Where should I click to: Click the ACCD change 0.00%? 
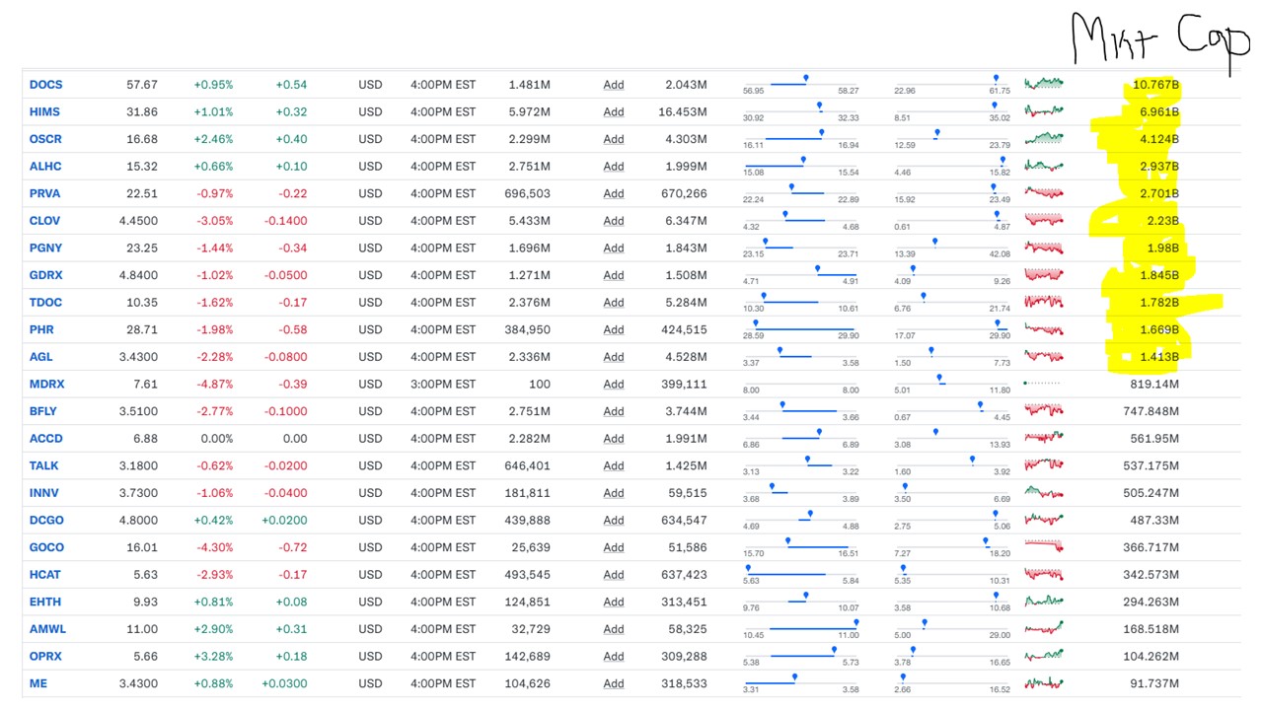[x=217, y=439]
